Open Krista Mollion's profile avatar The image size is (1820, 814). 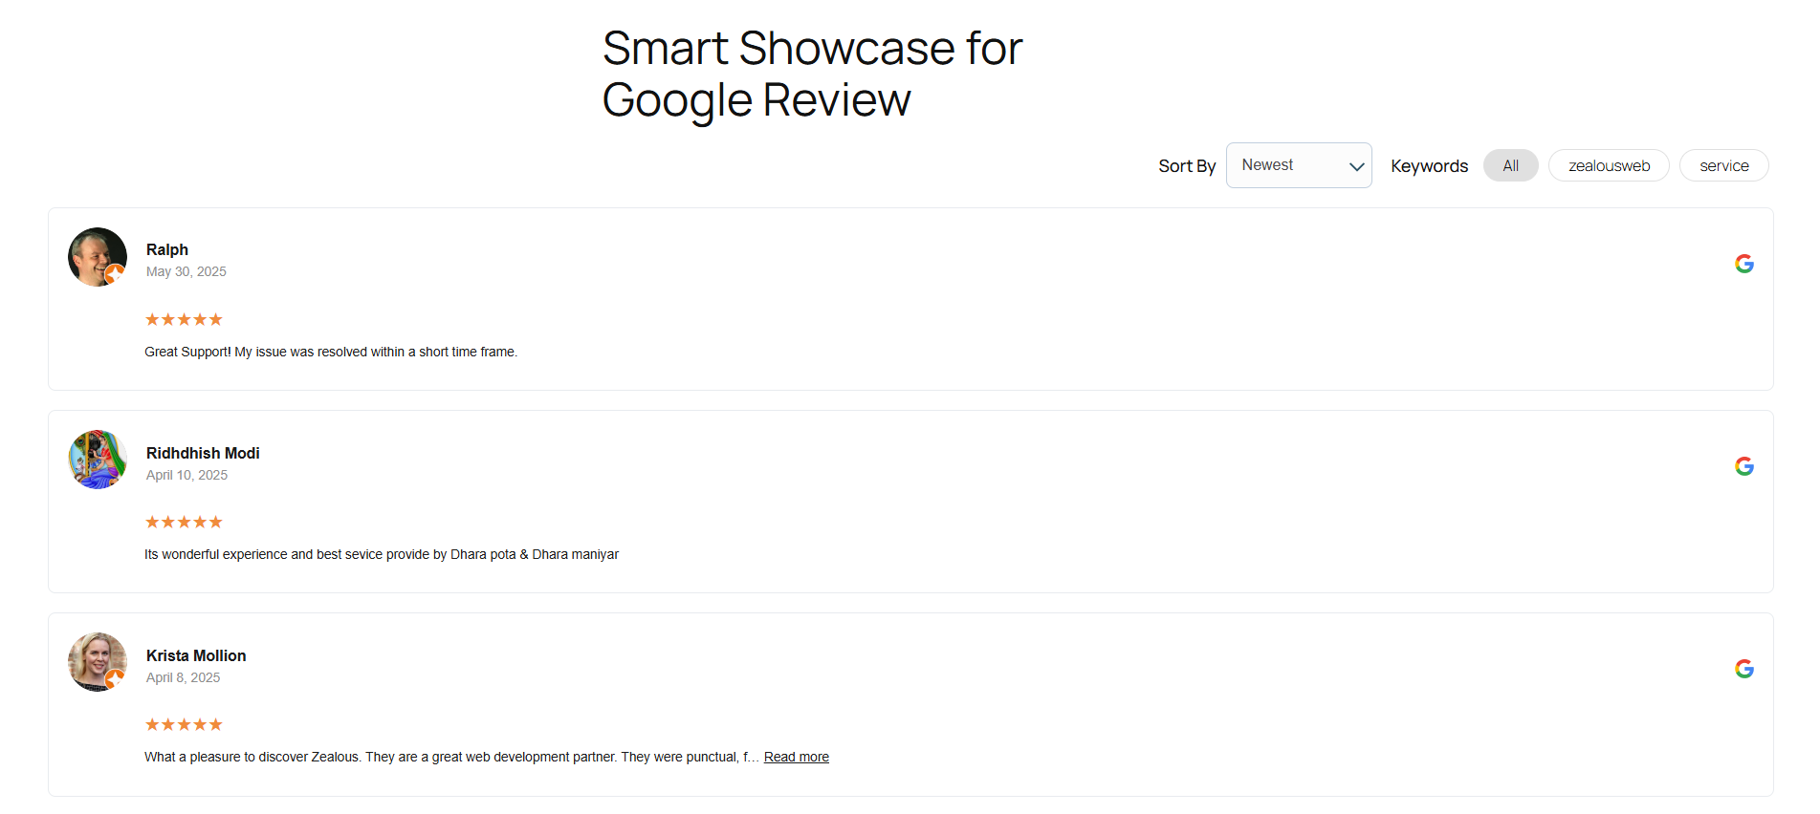coord(98,662)
